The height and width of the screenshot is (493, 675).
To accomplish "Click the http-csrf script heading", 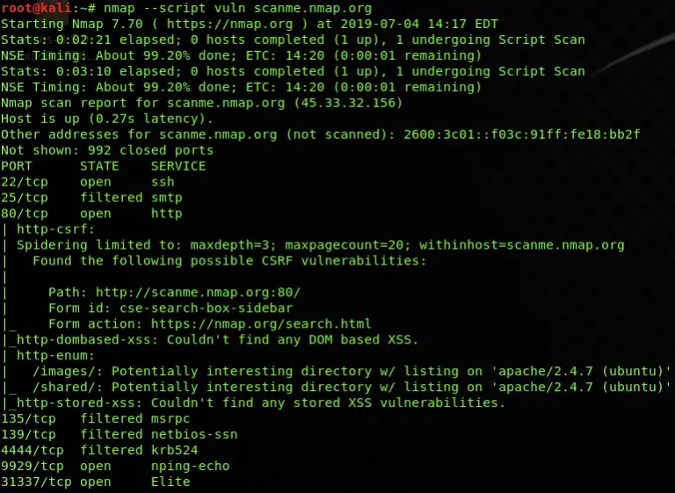I will coord(55,229).
